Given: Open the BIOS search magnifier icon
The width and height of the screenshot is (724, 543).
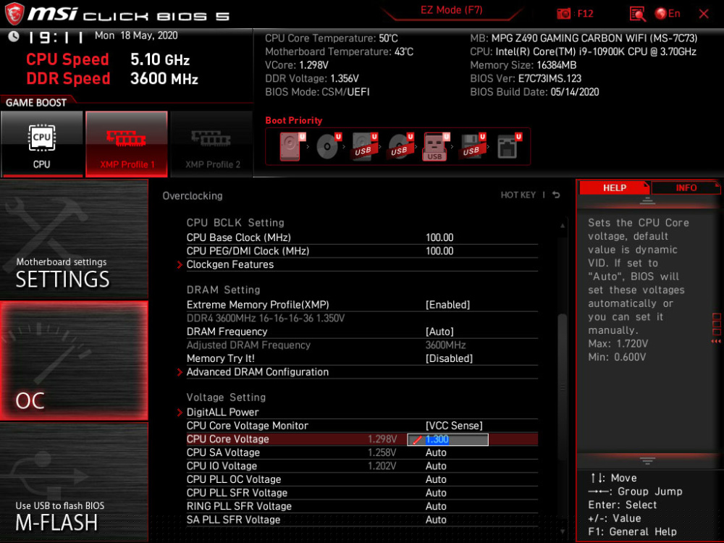Looking at the screenshot, I should [x=638, y=14].
